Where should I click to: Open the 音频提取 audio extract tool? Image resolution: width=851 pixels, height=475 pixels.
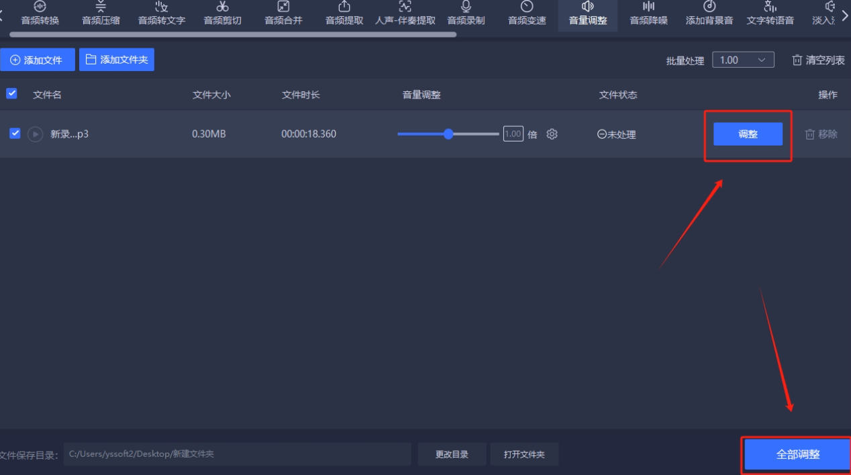tap(344, 14)
